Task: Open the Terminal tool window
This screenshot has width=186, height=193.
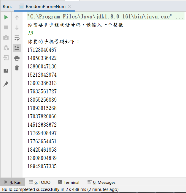Action: (69, 182)
